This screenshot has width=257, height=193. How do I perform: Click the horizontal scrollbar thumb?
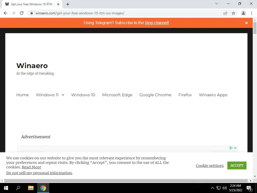pyautogui.click(x=126, y=181)
